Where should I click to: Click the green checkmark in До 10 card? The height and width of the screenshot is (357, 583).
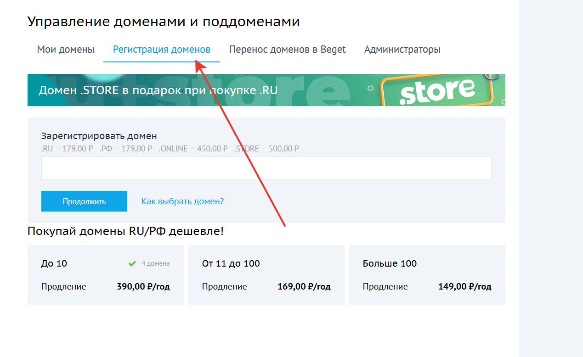132,263
